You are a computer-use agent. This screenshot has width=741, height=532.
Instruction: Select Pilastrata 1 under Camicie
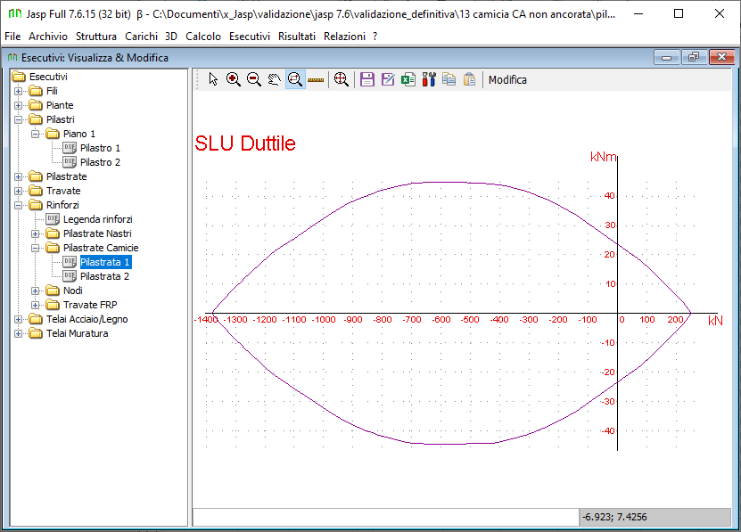105,262
